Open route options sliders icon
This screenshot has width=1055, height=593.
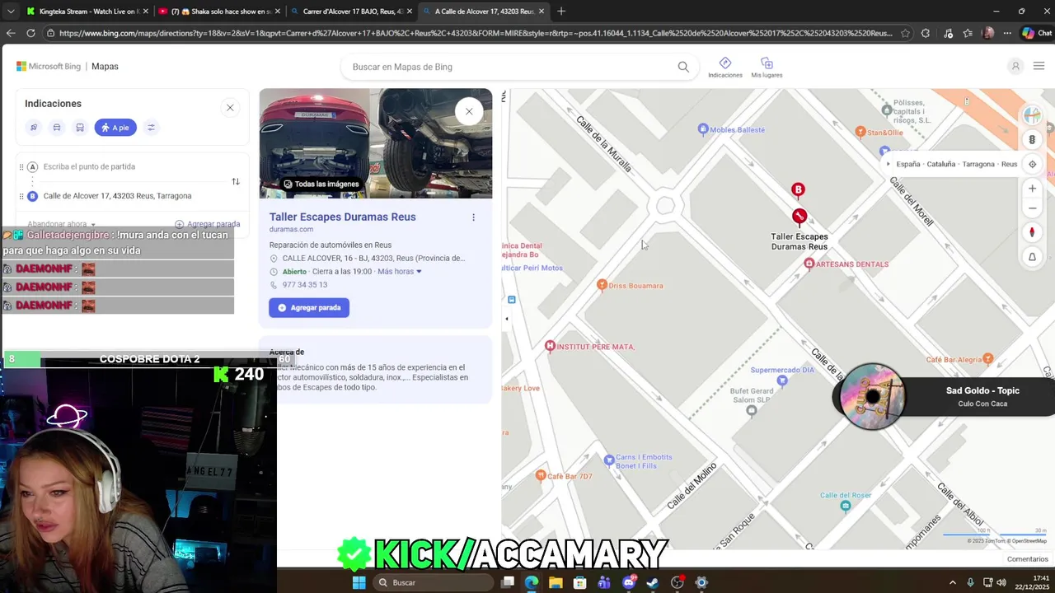pyautogui.click(x=151, y=128)
